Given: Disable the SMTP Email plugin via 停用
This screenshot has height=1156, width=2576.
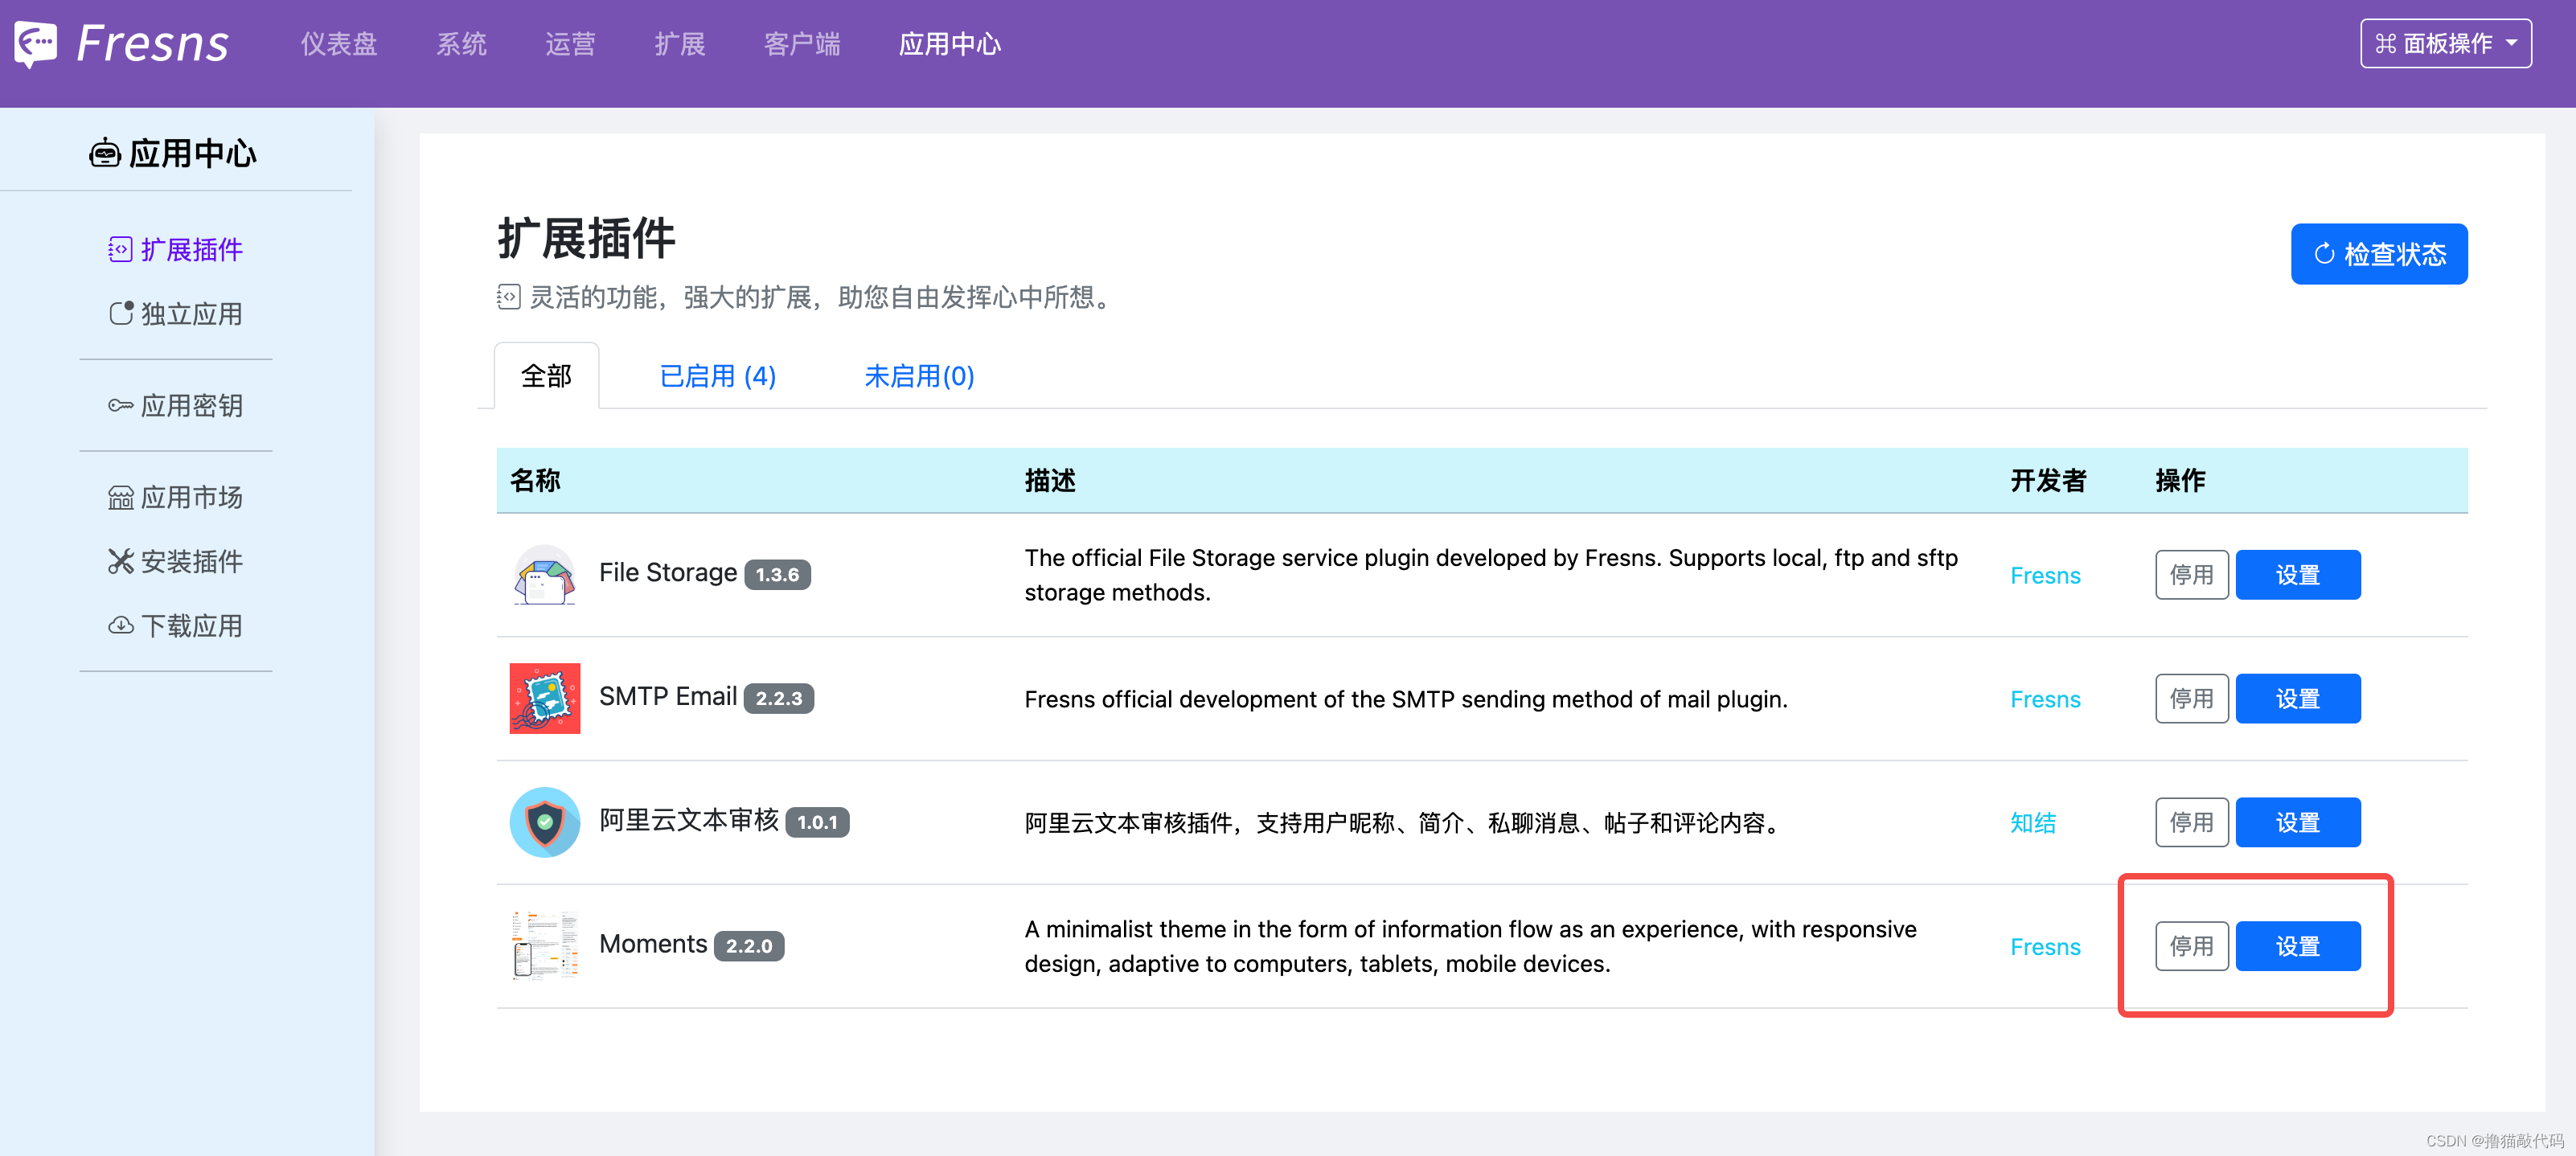Looking at the screenshot, I should 2191,698.
